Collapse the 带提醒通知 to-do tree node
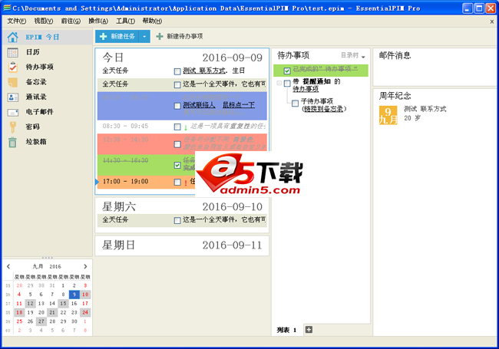 click(279, 83)
